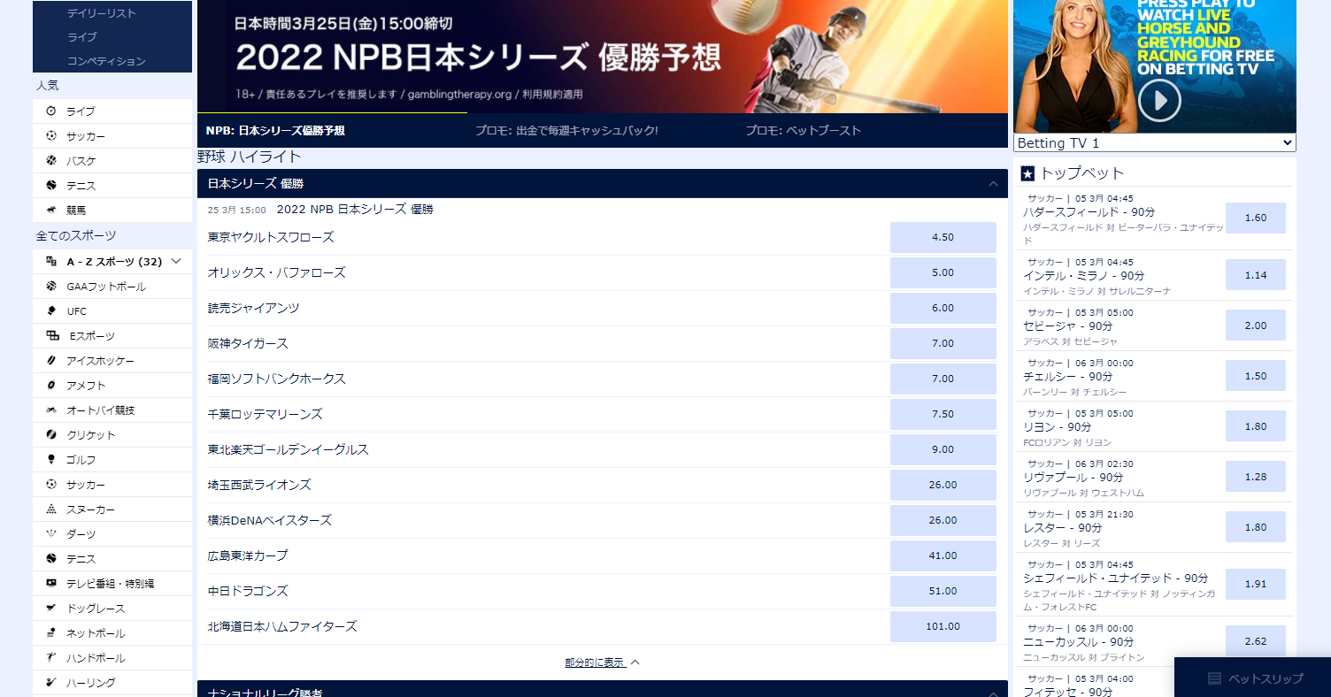
Task: Click the A - Z スポーツ icon
Action: (x=50, y=262)
